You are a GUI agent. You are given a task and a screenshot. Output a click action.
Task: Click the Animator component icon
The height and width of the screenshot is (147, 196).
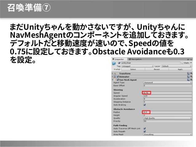(115, 76)
